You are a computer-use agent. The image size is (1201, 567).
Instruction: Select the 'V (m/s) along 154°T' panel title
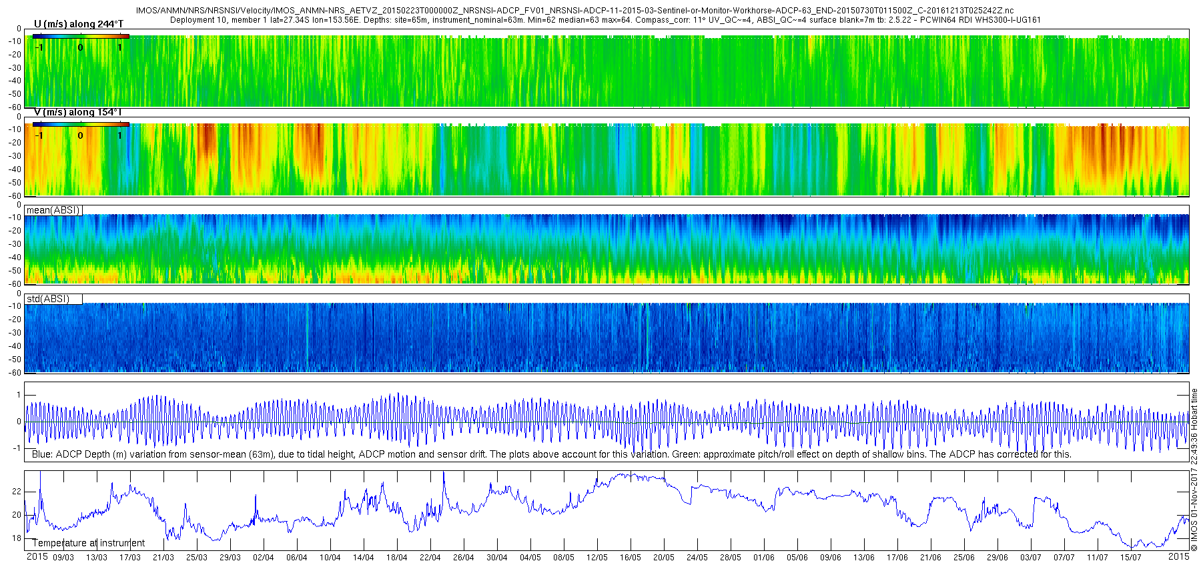coord(78,112)
